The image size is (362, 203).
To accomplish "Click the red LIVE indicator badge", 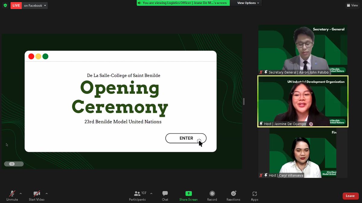I will coord(16,5).
